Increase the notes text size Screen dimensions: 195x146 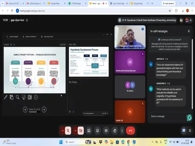(70, 111)
